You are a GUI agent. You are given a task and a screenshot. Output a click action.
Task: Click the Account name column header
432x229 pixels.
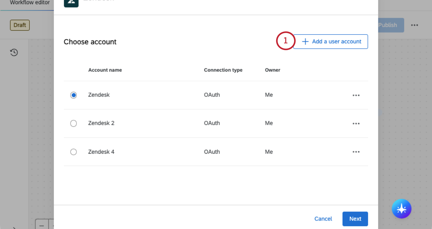[105, 70]
